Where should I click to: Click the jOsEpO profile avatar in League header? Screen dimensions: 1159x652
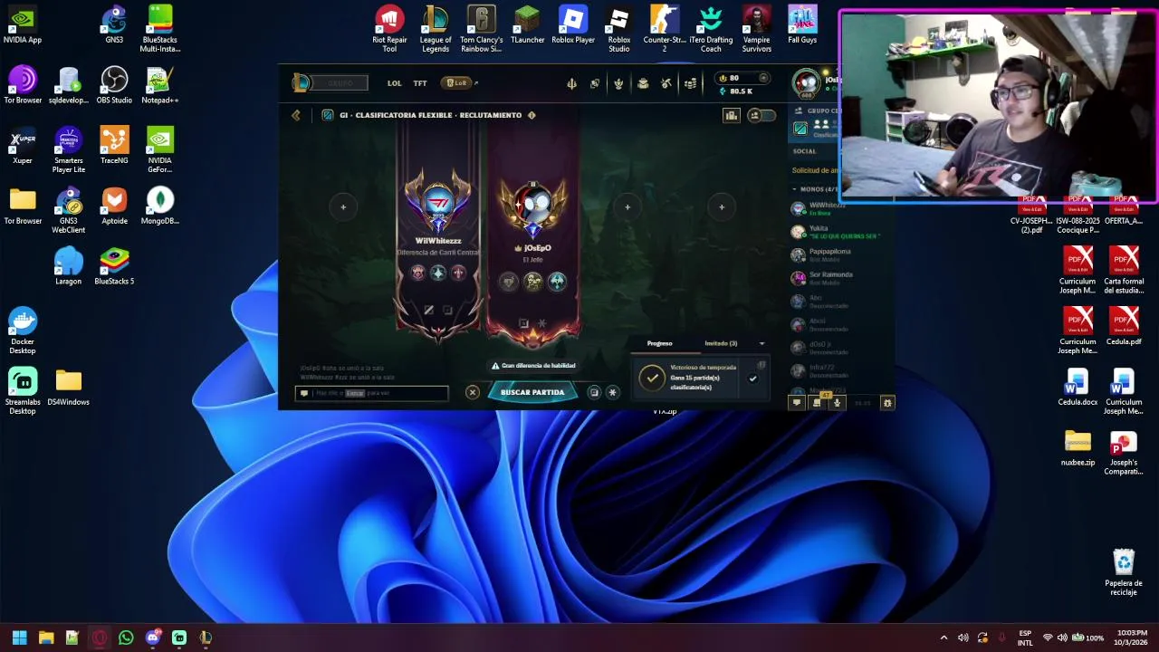tap(806, 83)
